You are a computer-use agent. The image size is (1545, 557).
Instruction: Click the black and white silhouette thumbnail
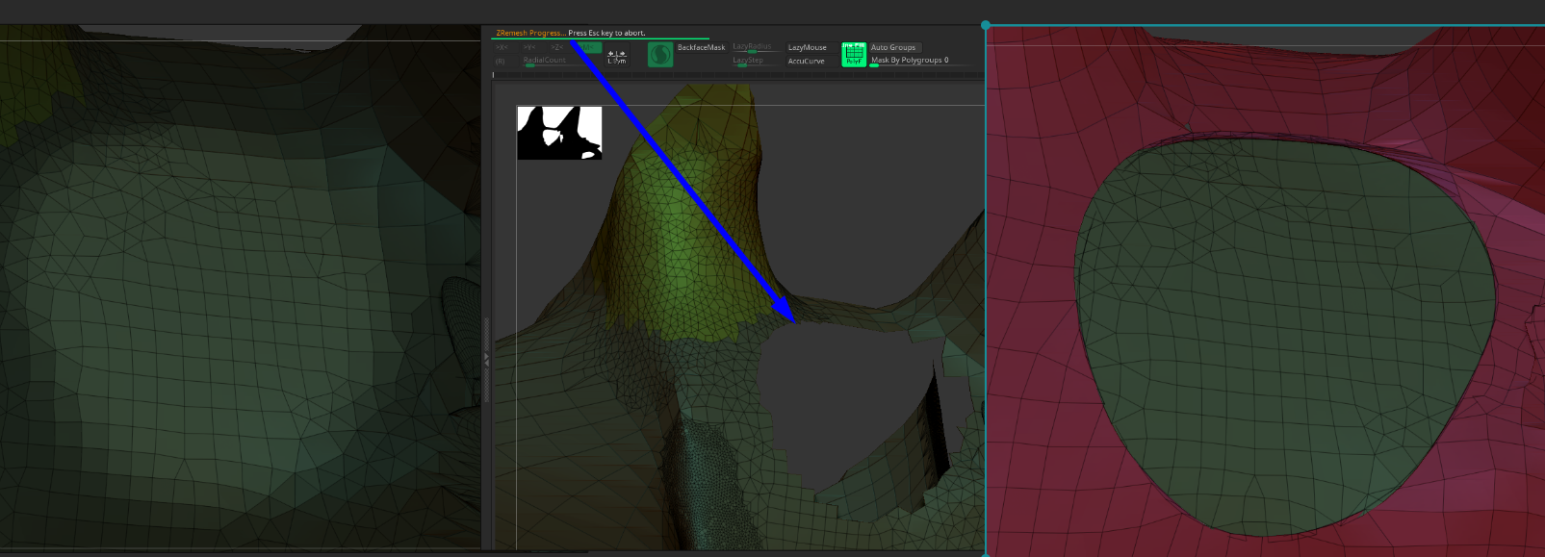(x=559, y=133)
